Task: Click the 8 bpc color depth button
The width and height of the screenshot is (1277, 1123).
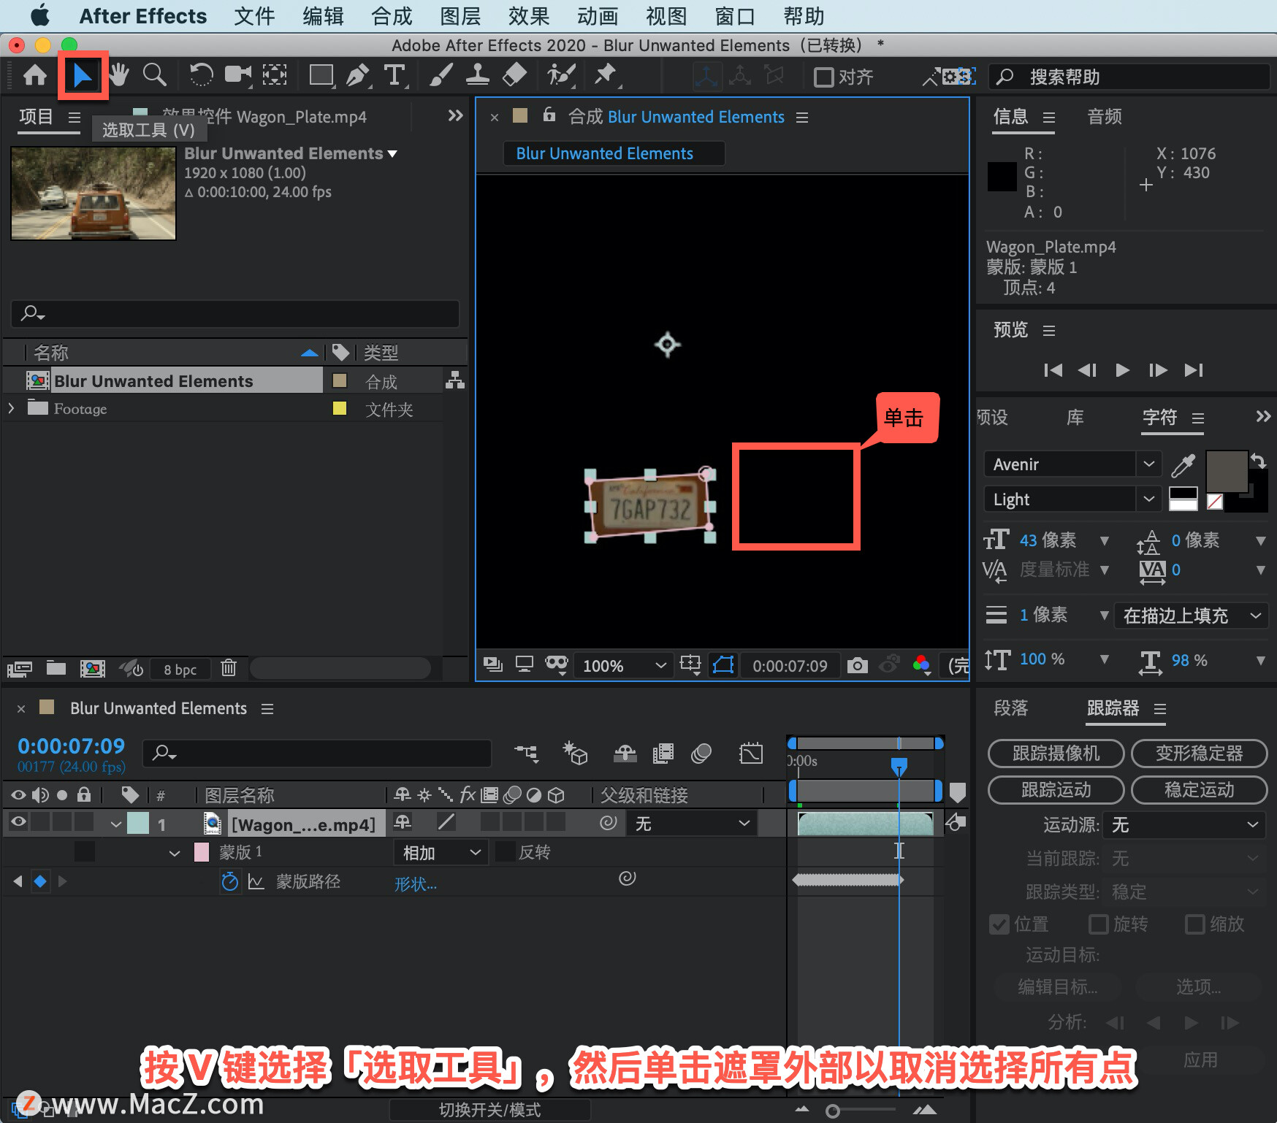Action: pos(180,670)
